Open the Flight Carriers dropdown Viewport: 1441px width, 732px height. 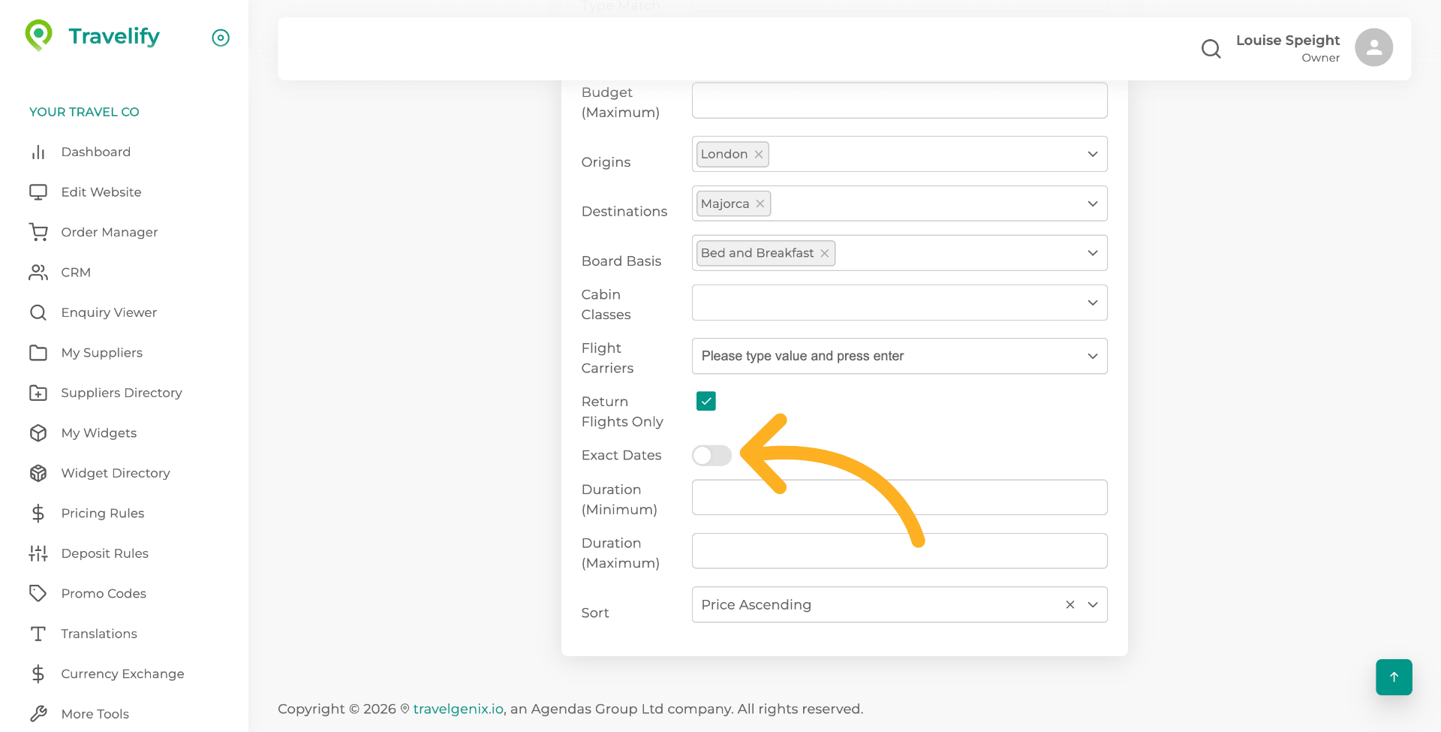point(1092,356)
